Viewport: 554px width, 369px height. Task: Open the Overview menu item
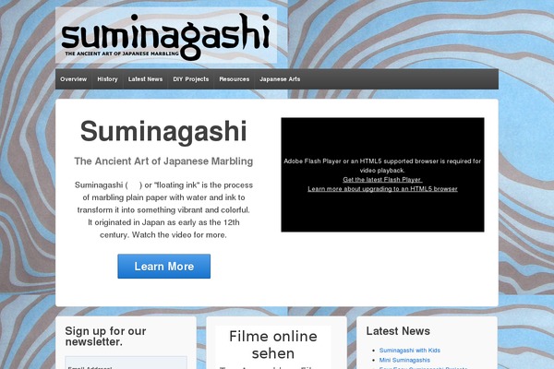[74, 79]
